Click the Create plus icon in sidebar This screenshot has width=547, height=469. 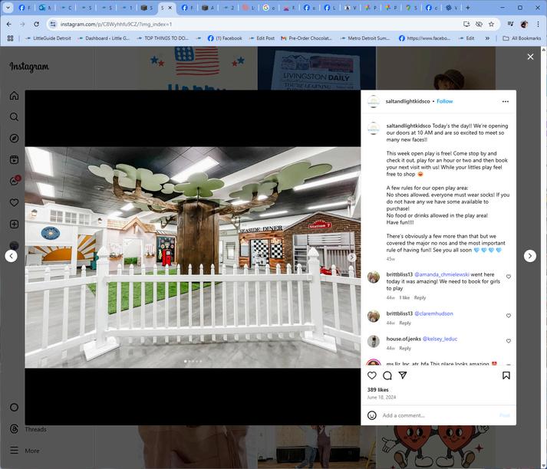click(x=14, y=224)
